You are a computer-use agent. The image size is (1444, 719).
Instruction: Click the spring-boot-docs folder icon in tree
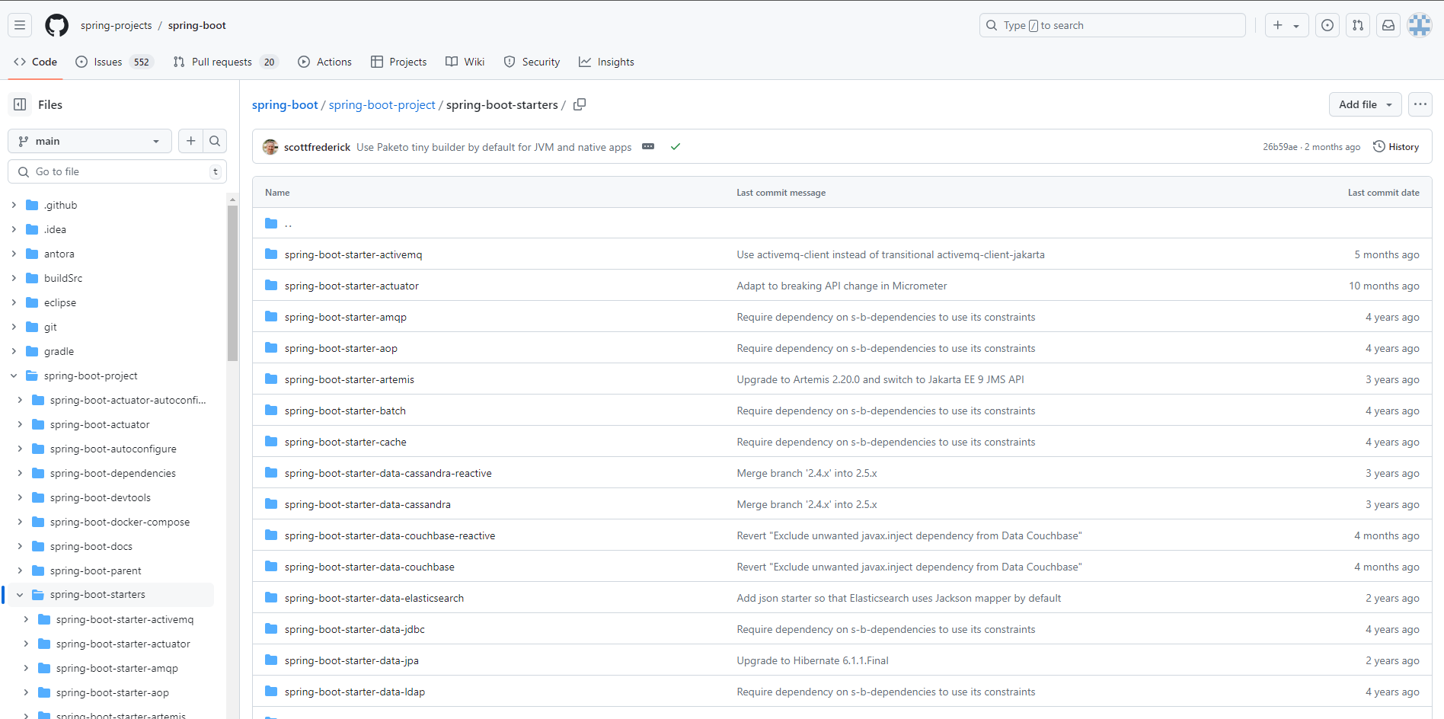coord(38,546)
